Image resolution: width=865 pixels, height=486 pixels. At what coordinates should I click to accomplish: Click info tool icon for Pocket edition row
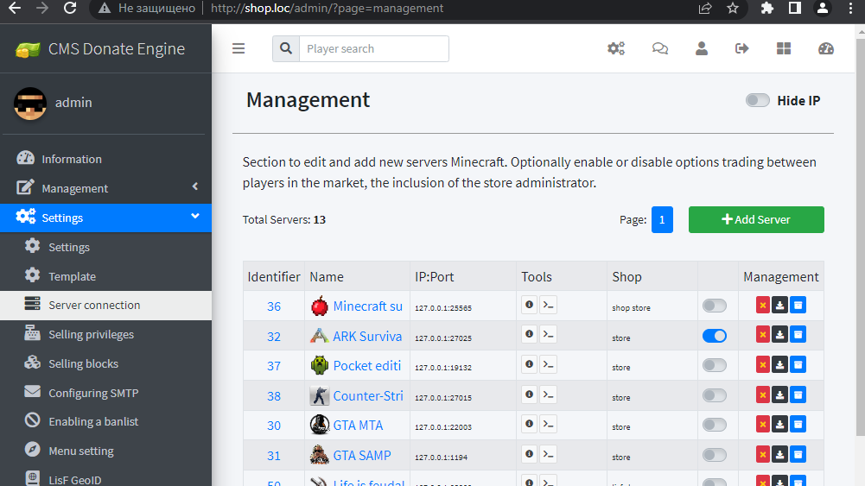tap(529, 365)
